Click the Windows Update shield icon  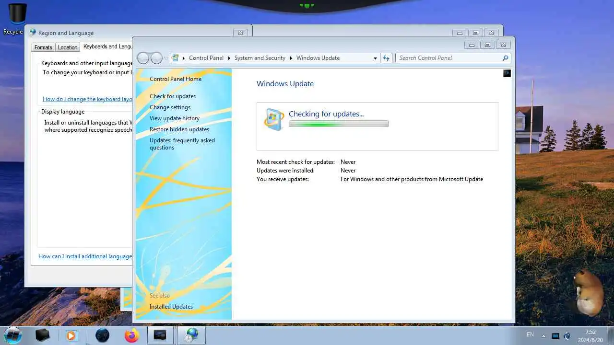point(274,119)
